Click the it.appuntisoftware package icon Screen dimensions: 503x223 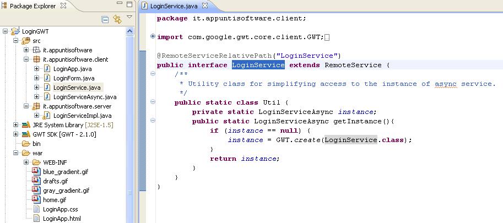tap(36, 50)
